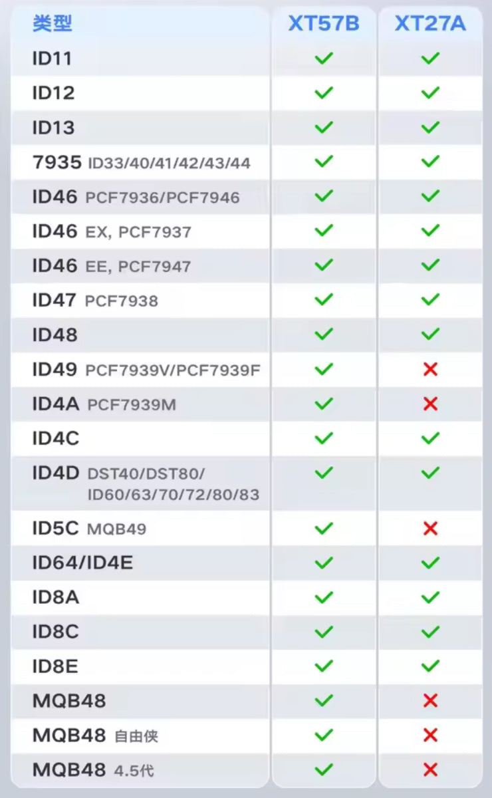Click XT57B checkmark in ID64/ID4E row
492x798 pixels.
(x=324, y=563)
